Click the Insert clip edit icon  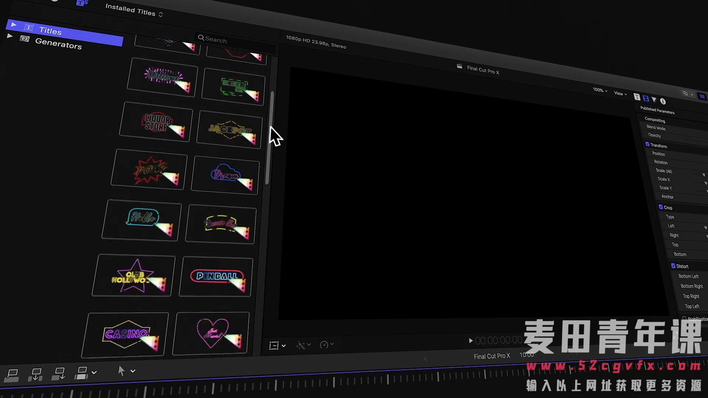tap(36, 374)
